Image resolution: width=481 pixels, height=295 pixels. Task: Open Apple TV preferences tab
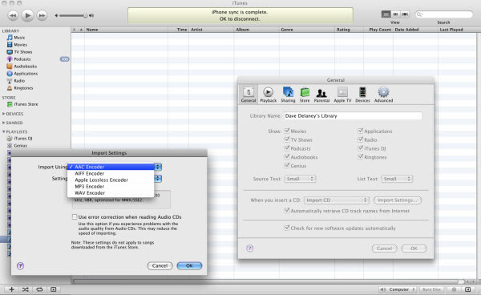coord(342,95)
